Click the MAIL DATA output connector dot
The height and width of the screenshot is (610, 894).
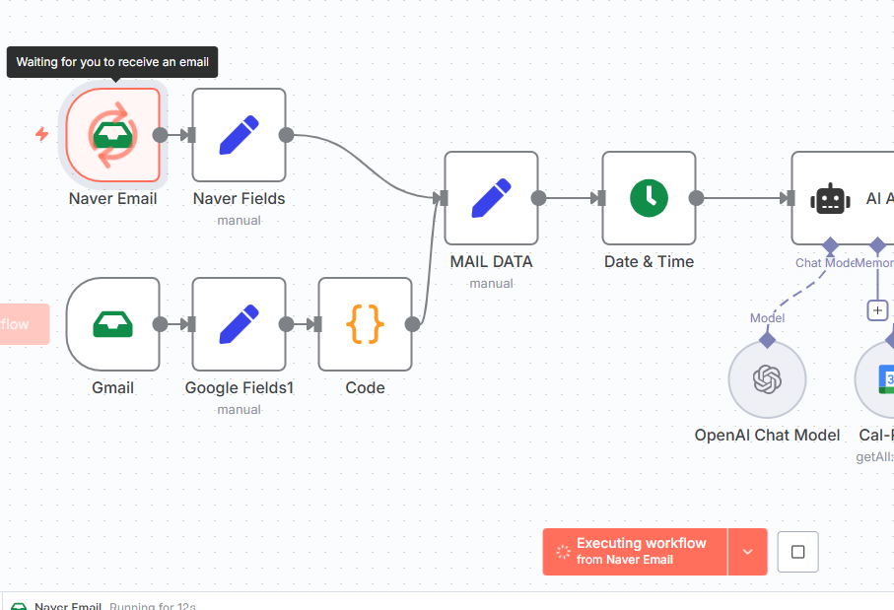coord(539,198)
